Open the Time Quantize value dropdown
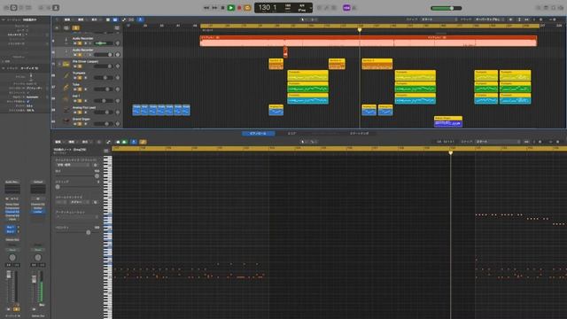This screenshot has width=567, height=319. [73, 165]
